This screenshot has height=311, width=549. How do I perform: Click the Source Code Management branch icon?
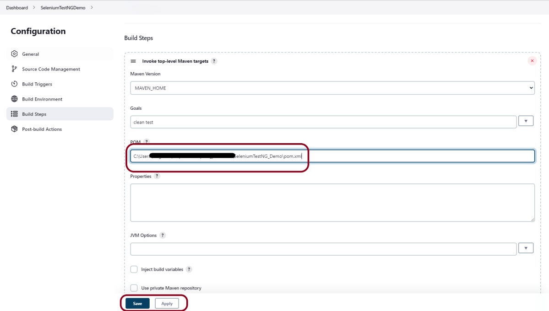click(x=14, y=69)
